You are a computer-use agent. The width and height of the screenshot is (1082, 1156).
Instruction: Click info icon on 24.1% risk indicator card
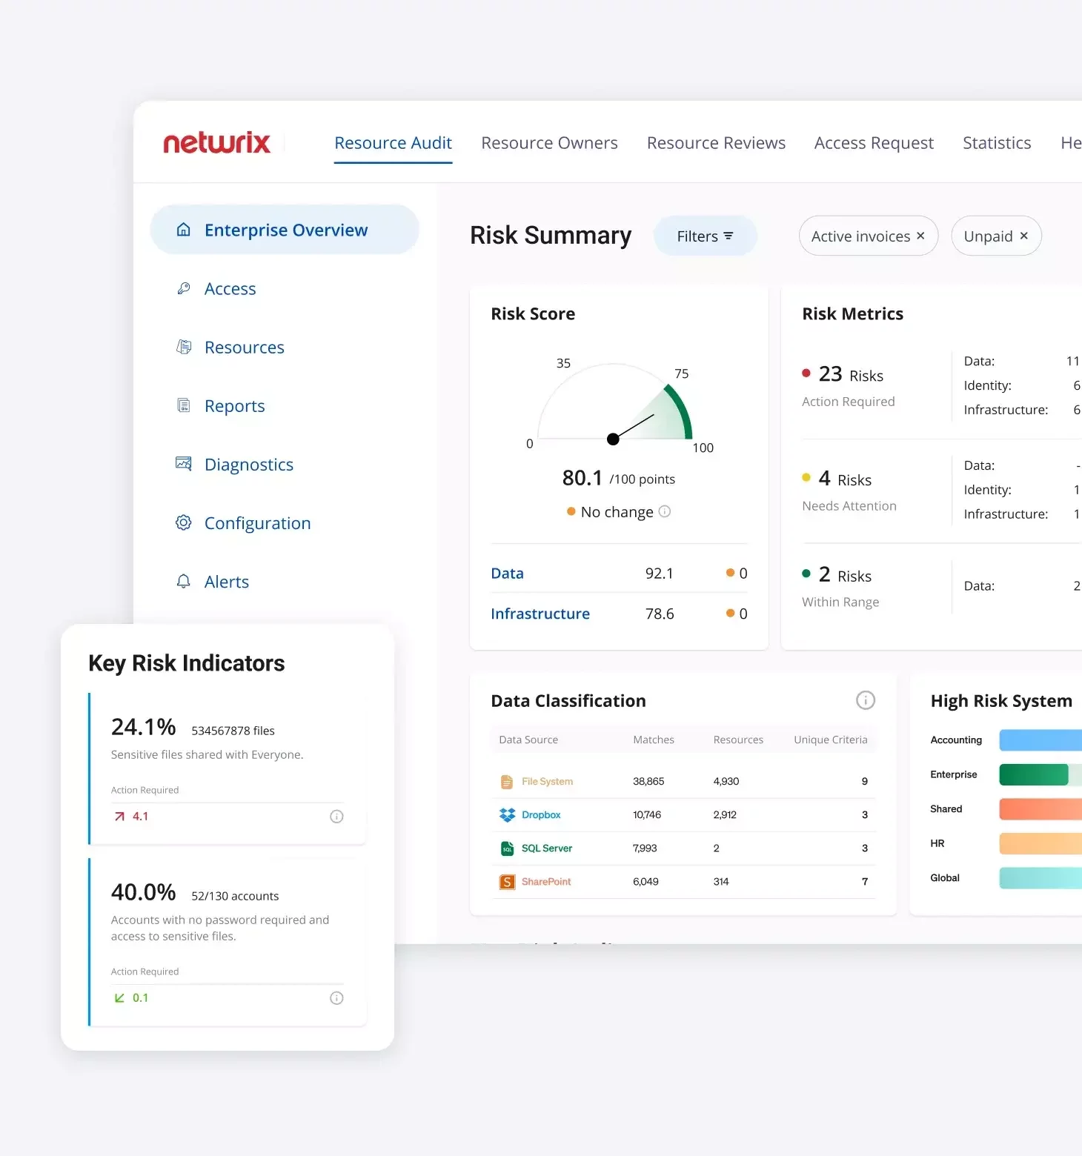point(336,817)
